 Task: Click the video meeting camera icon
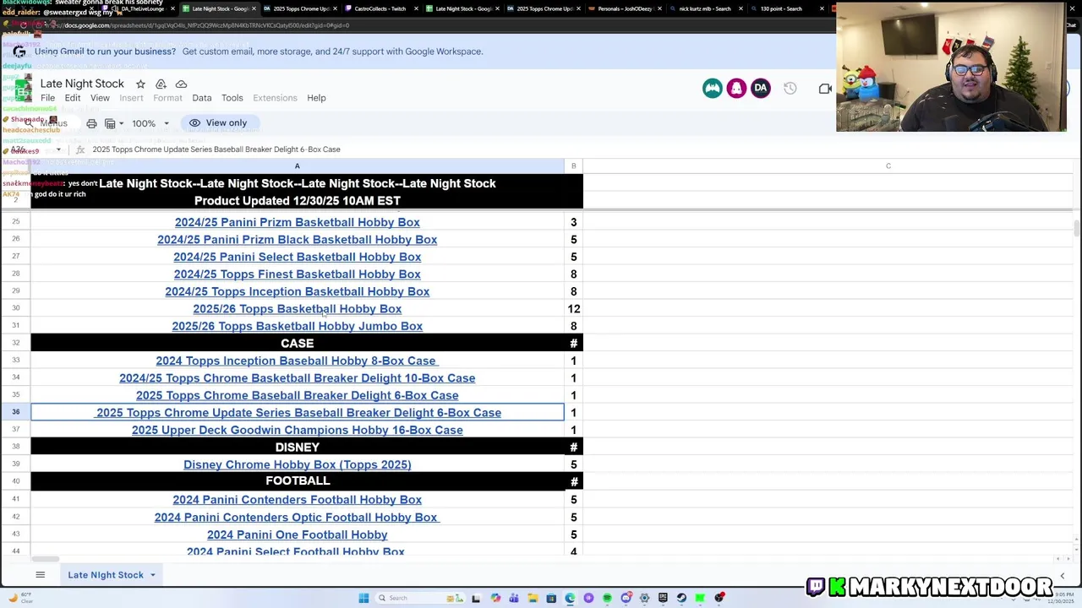click(x=825, y=88)
